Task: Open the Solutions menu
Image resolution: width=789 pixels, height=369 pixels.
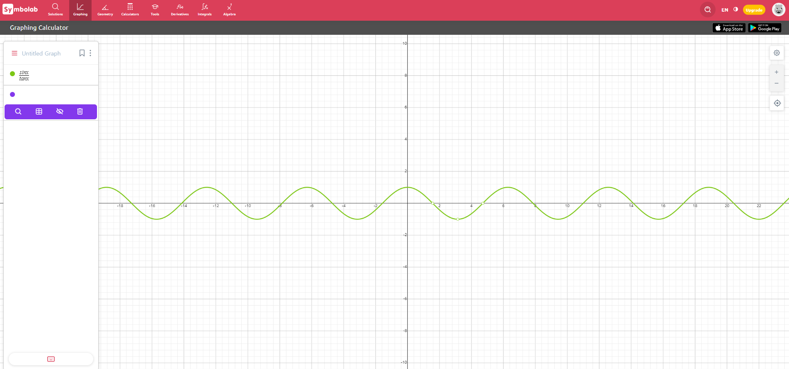Action: (56, 10)
